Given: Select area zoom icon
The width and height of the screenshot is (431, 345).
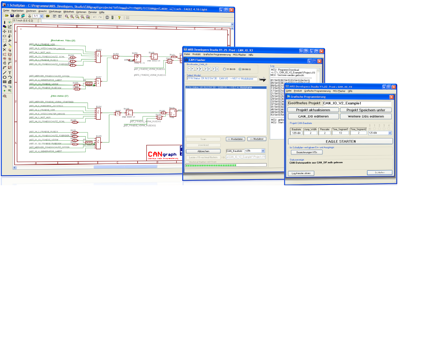Looking at the screenshot, I should [88, 17].
